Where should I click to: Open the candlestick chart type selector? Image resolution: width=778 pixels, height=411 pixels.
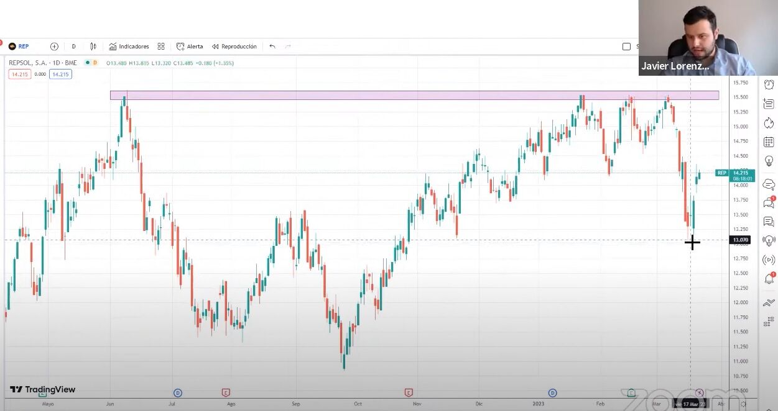(x=93, y=47)
